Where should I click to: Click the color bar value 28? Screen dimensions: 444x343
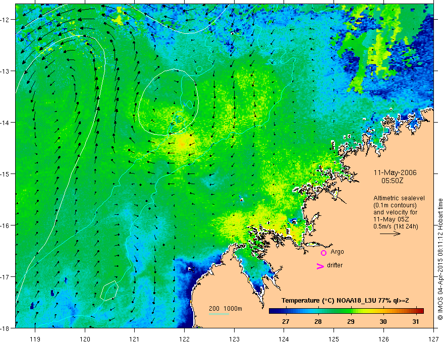tap(318, 321)
